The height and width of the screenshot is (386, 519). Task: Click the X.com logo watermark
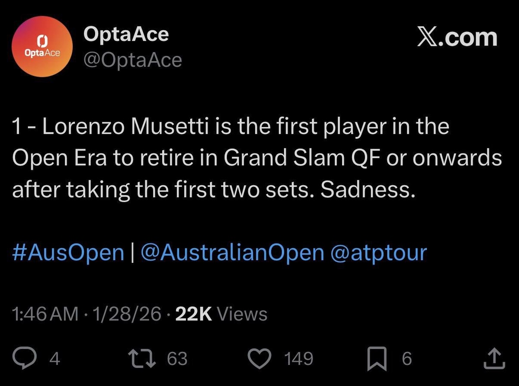(457, 38)
